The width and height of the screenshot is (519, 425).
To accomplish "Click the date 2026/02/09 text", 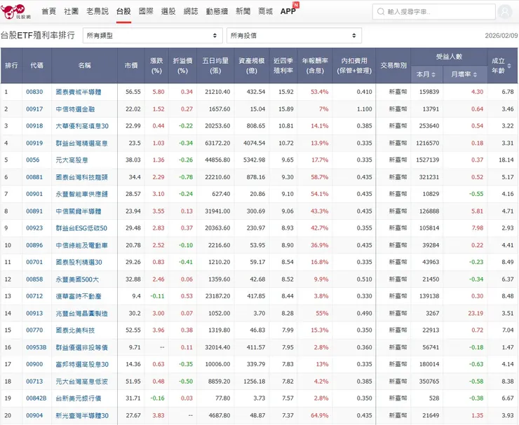I will tap(501, 36).
